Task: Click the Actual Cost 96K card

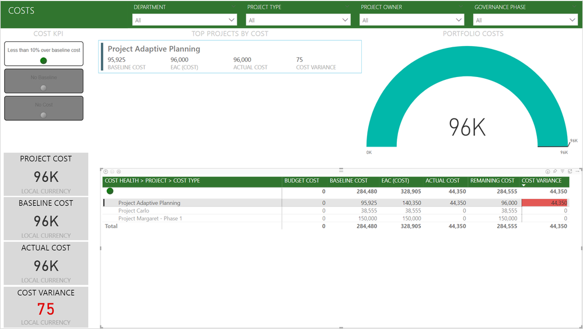Action: click(x=46, y=264)
